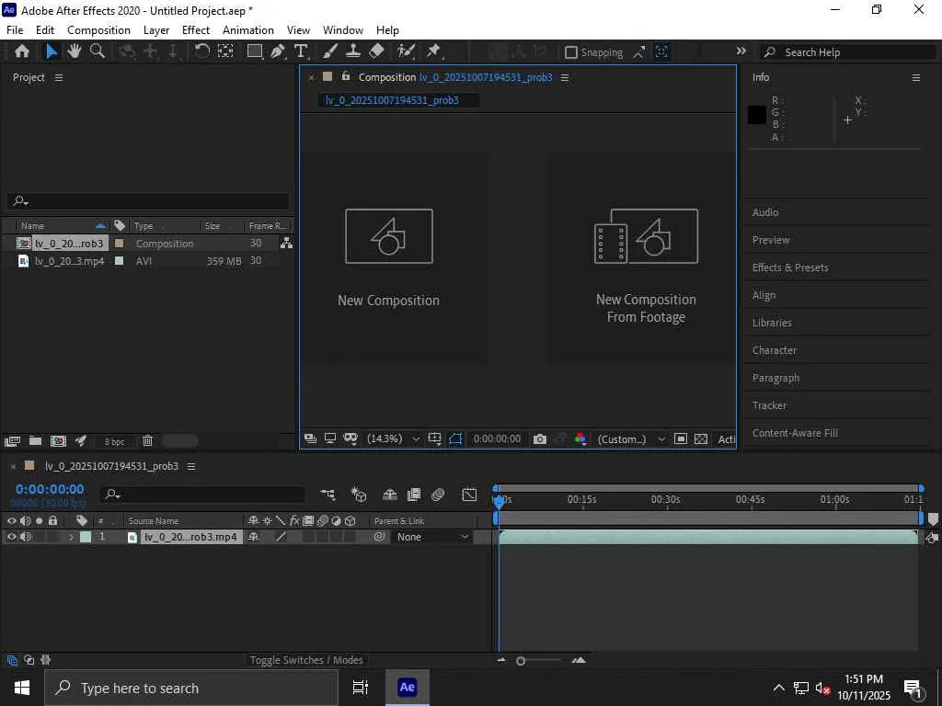Select the Pen tool
This screenshot has height=706, width=942.
click(278, 51)
